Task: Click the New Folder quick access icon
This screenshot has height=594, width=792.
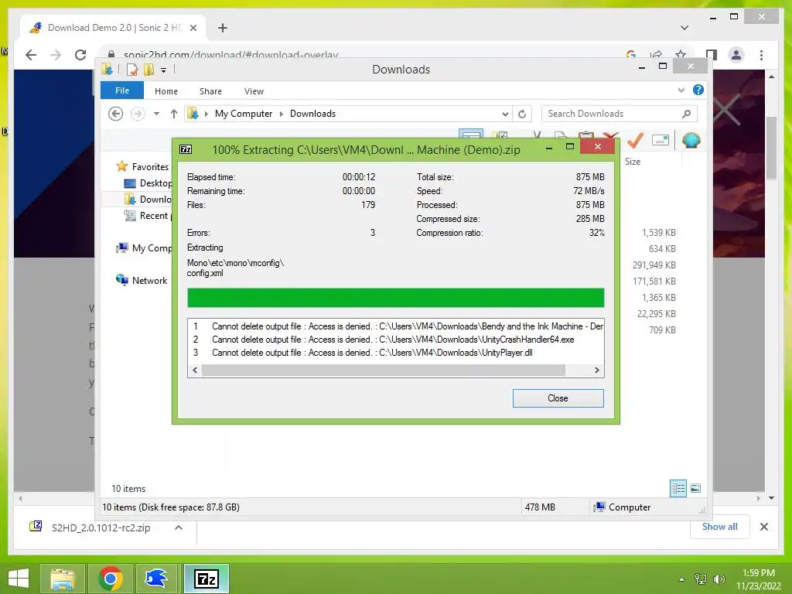Action: [149, 70]
